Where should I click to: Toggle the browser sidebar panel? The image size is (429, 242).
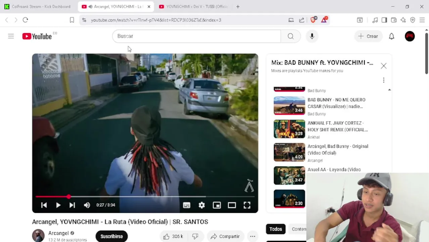pyautogui.click(x=384, y=20)
